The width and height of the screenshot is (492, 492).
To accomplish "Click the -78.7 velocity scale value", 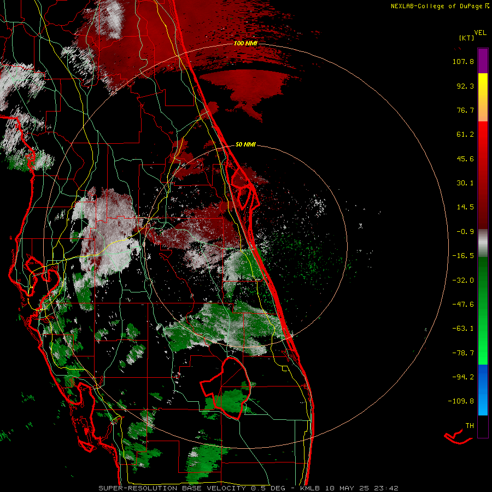I will (463, 353).
